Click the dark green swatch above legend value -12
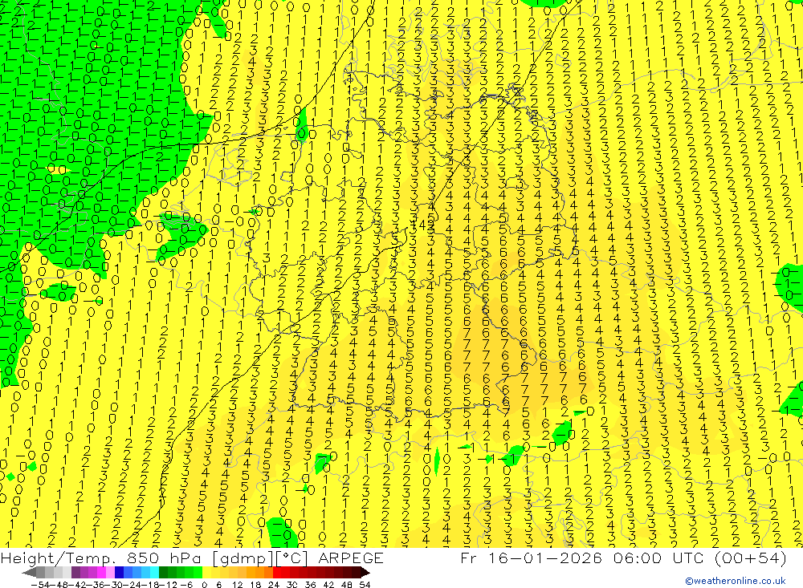This screenshot has width=803, height=588. (x=163, y=572)
